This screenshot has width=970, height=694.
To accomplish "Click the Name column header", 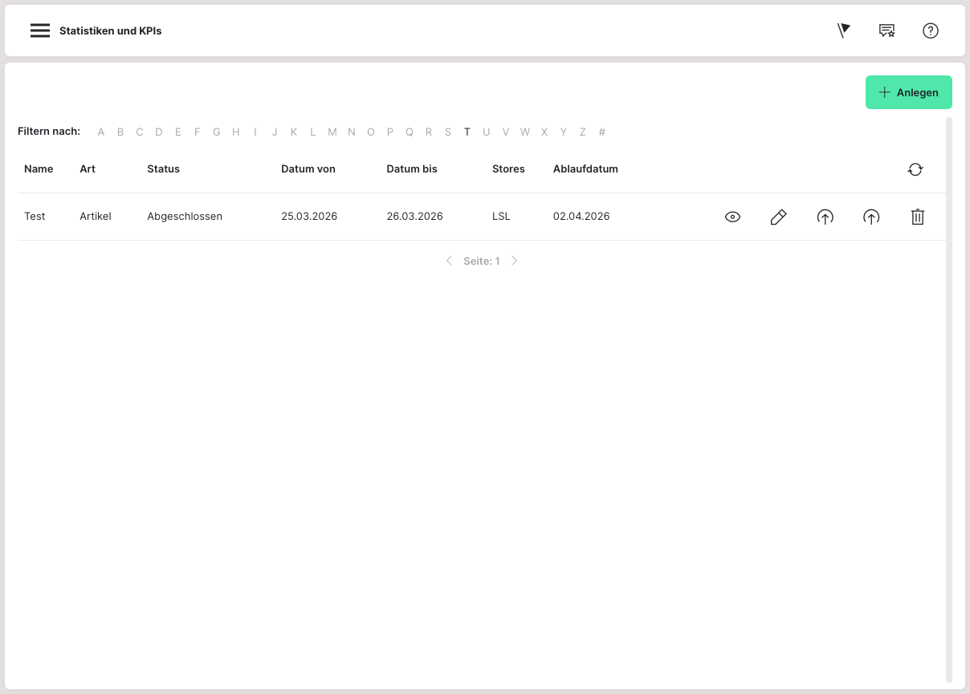I will click(x=39, y=169).
